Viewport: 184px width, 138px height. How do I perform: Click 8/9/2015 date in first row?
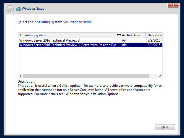[x=154, y=40]
